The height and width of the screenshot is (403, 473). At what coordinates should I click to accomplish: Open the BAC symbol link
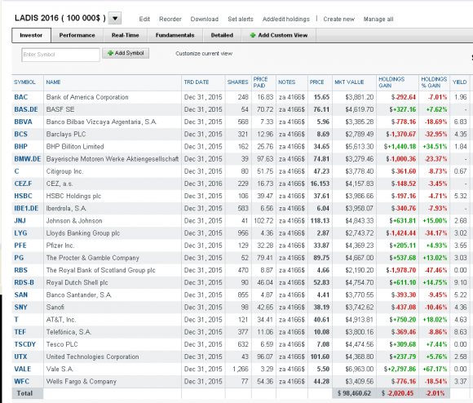pos(21,97)
